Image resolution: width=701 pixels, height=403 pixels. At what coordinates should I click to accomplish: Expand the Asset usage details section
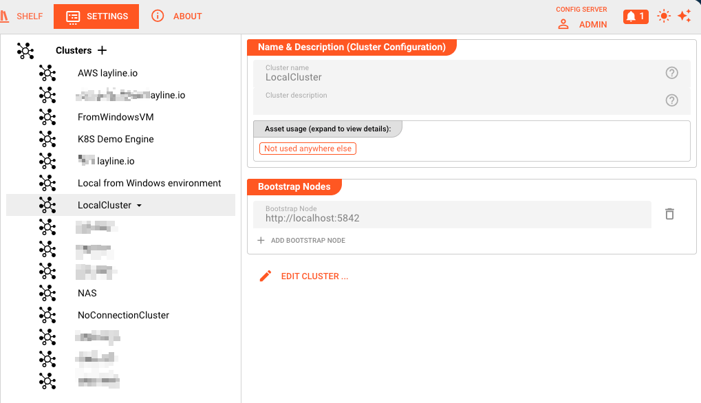click(x=327, y=129)
